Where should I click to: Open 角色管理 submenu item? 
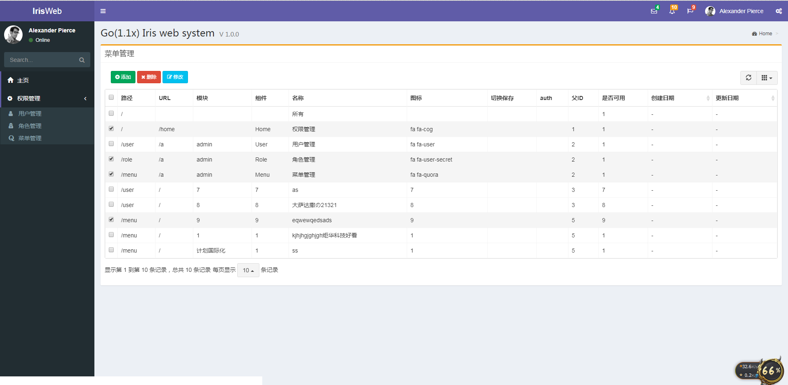(47, 126)
